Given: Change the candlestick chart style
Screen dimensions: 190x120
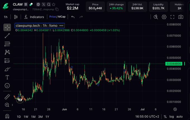Looking at the screenshot, I should pyautogui.click(x=16, y=17).
